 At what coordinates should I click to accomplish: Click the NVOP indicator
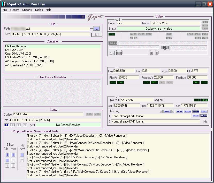[133, 34]
